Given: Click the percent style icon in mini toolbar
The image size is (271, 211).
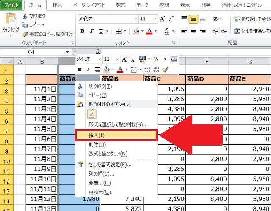Looking at the screenshot, I should (156, 60).
